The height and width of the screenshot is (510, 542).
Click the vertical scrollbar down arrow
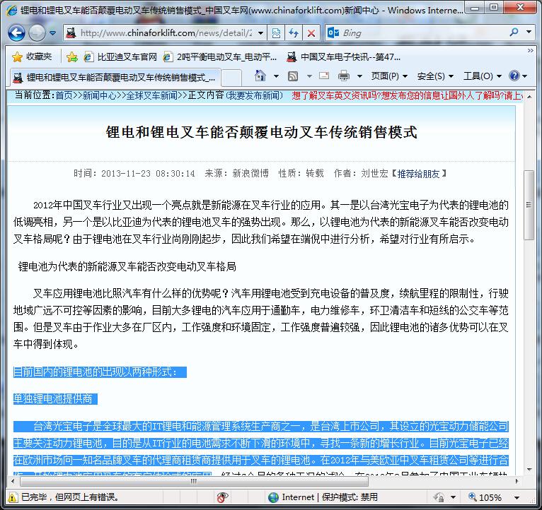point(529,469)
